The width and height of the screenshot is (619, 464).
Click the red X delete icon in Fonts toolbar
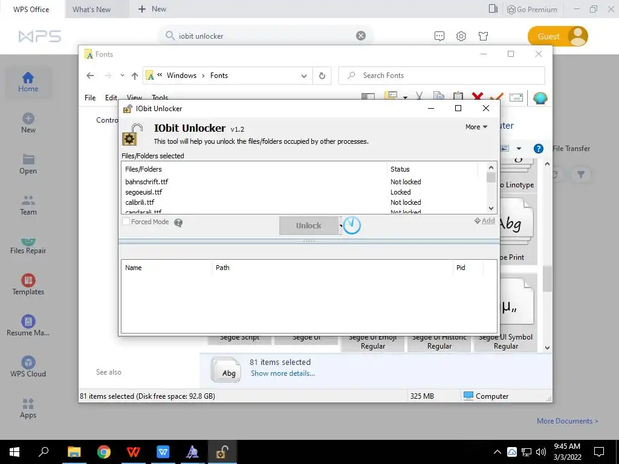click(x=478, y=97)
